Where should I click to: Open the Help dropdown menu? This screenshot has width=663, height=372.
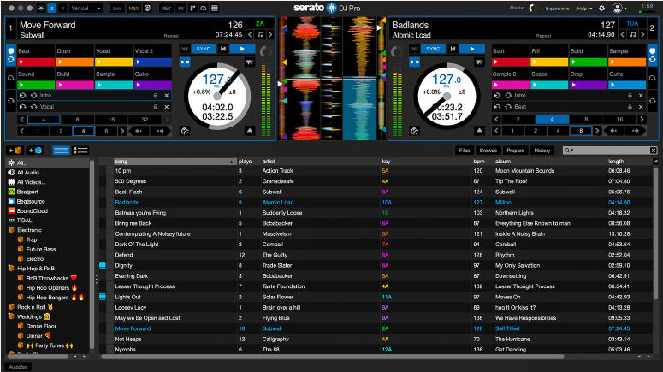point(585,9)
